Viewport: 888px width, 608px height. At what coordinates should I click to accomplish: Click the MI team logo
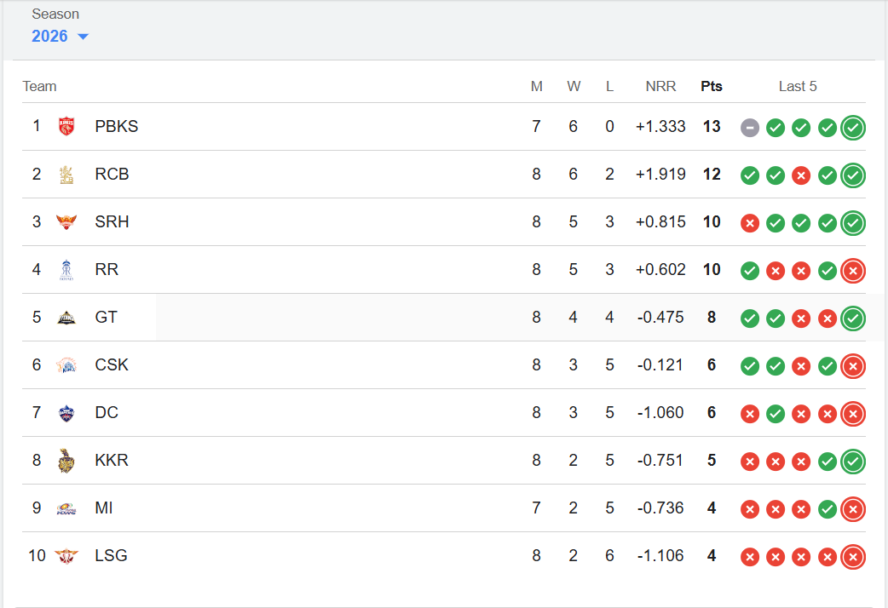pos(66,508)
